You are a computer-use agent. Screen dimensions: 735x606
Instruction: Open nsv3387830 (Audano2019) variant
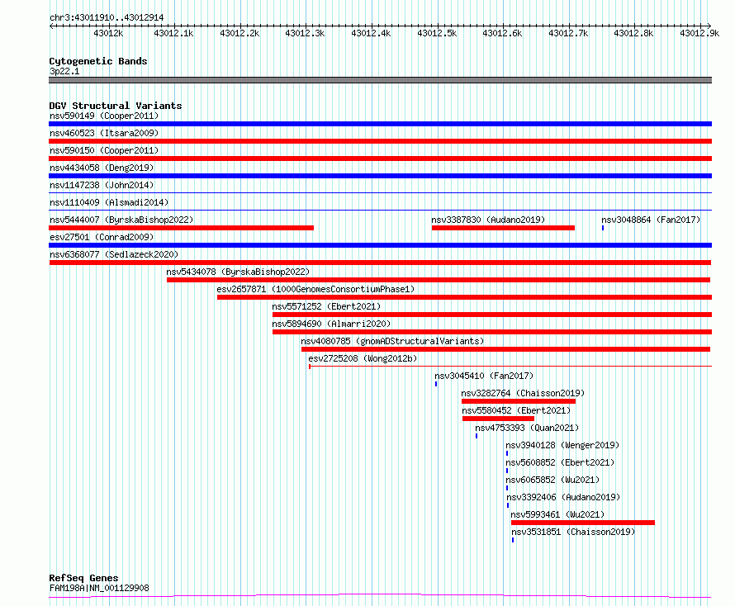(x=488, y=220)
